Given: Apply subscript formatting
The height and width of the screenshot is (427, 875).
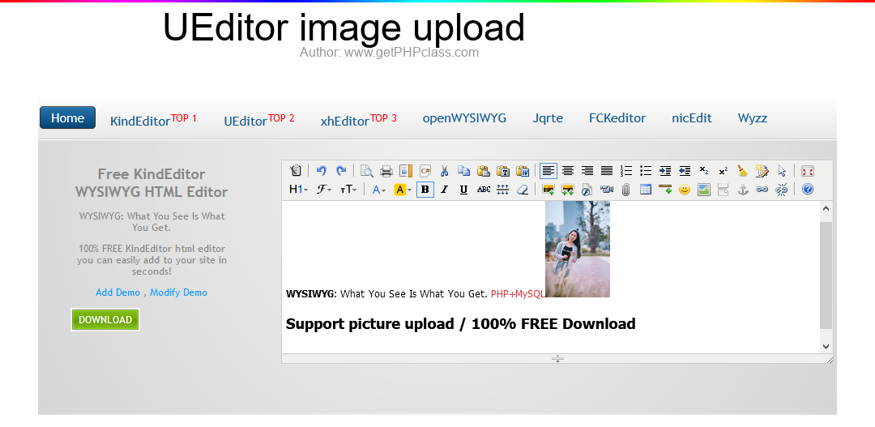Looking at the screenshot, I should (704, 171).
